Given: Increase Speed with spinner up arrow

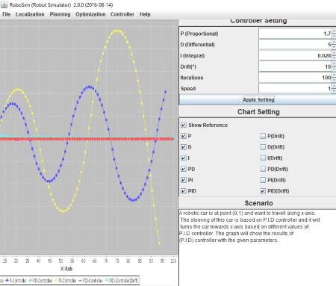Looking at the screenshot, I should (334, 86).
